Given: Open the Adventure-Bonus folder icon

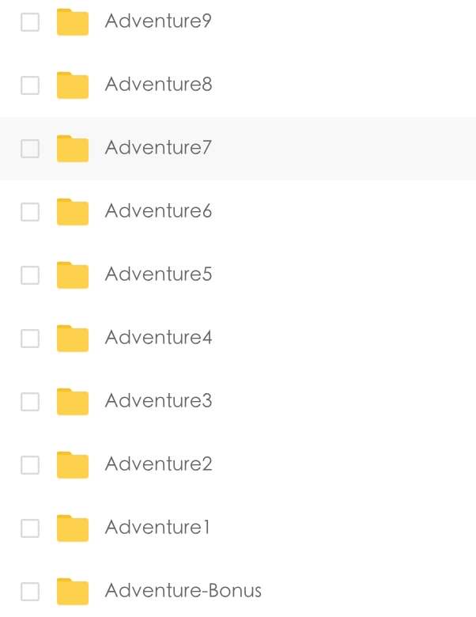Looking at the screenshot, I should pyautogui.click(x=73, y=592).
